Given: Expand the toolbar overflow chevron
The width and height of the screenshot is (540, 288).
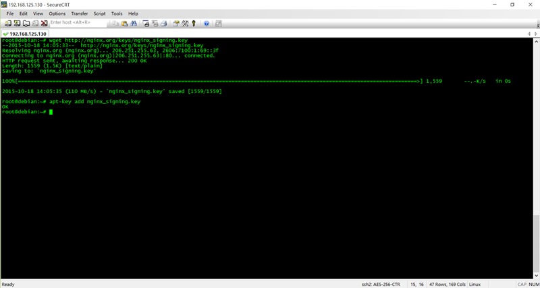Looking at the screenshot, I should click(x=538, y=25).
